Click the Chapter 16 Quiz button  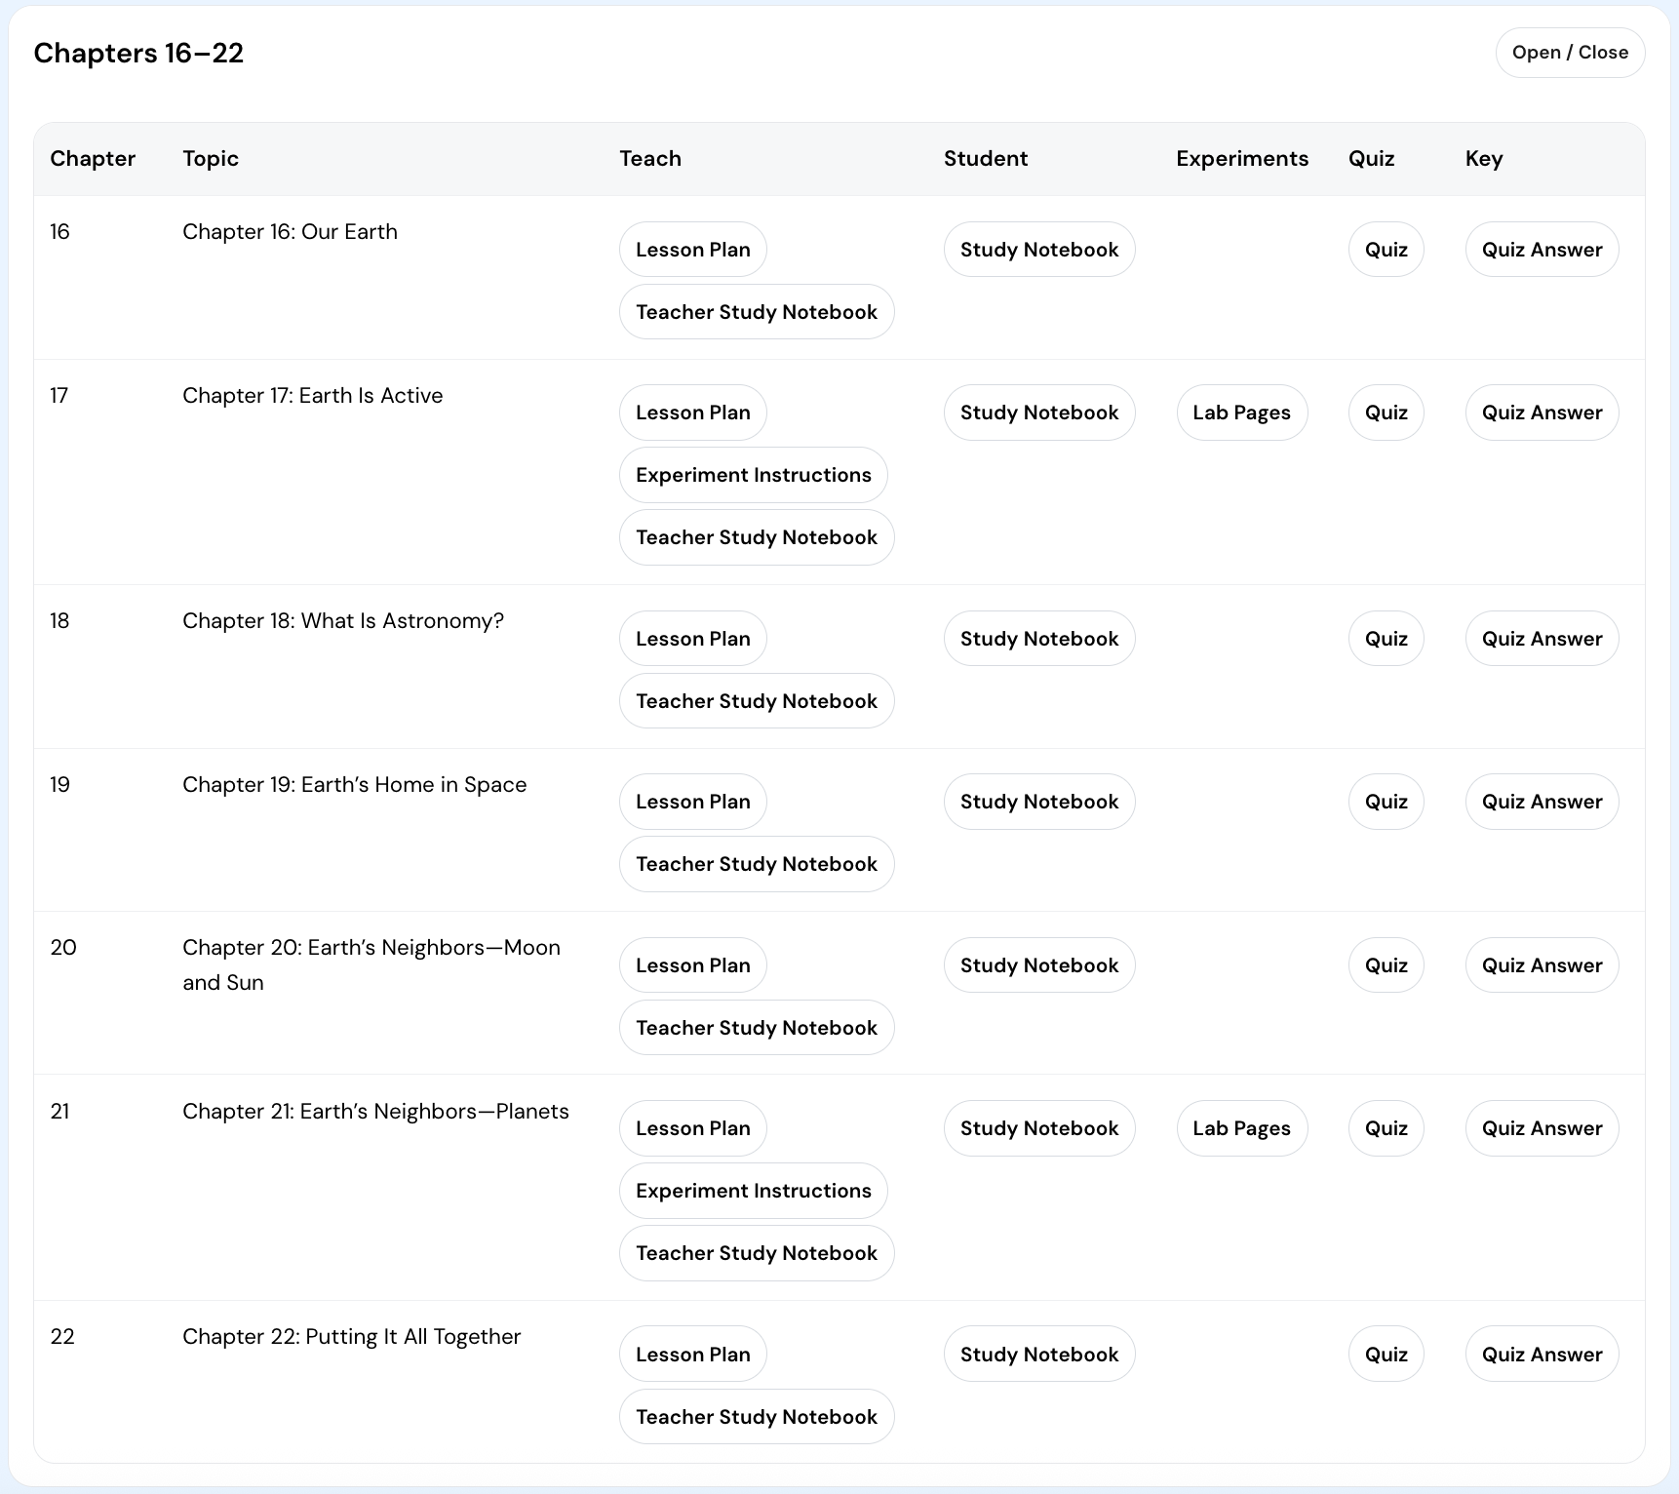tap(1385, 250)
